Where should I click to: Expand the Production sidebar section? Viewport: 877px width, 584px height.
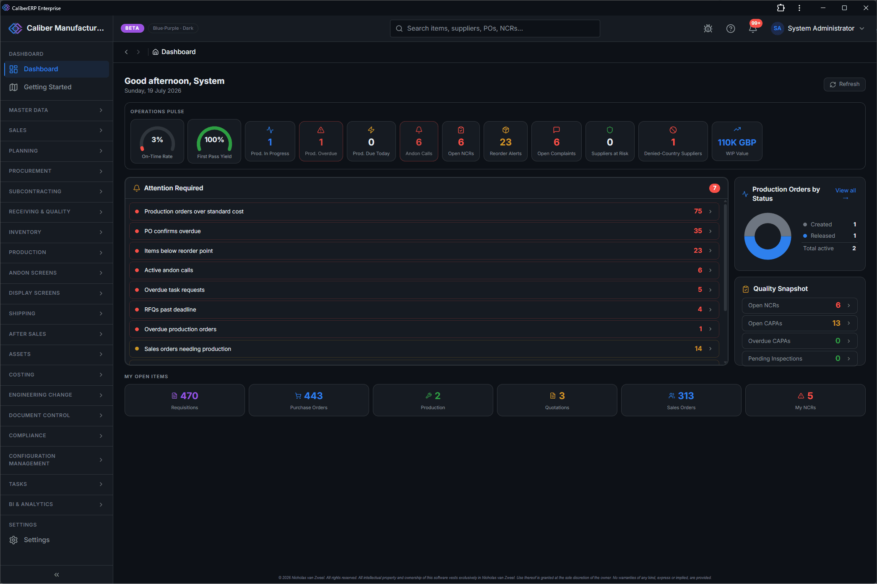click(57, 252)
